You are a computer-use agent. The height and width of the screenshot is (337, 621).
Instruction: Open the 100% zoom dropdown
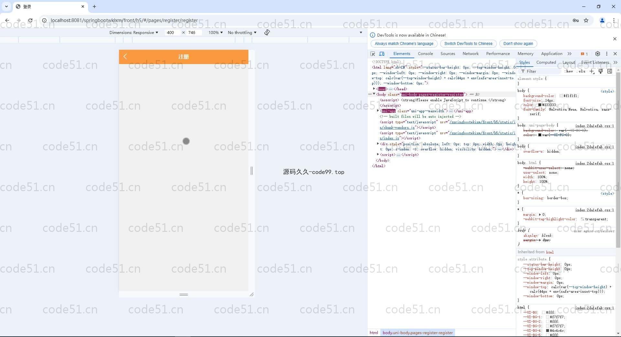point(215,32)
